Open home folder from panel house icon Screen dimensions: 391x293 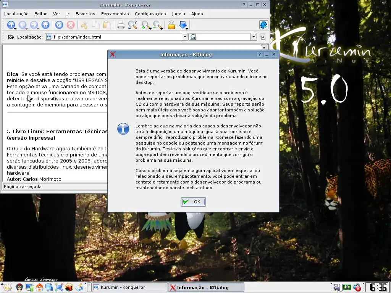pos(39,288)
